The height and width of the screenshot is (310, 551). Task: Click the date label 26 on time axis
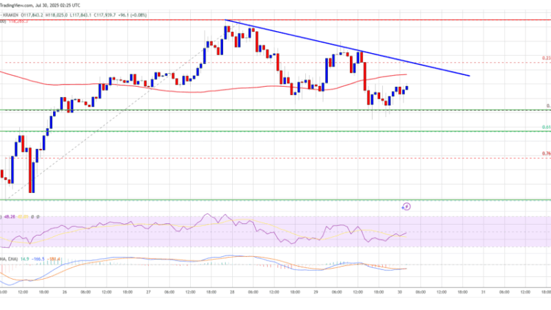point(65,292)
